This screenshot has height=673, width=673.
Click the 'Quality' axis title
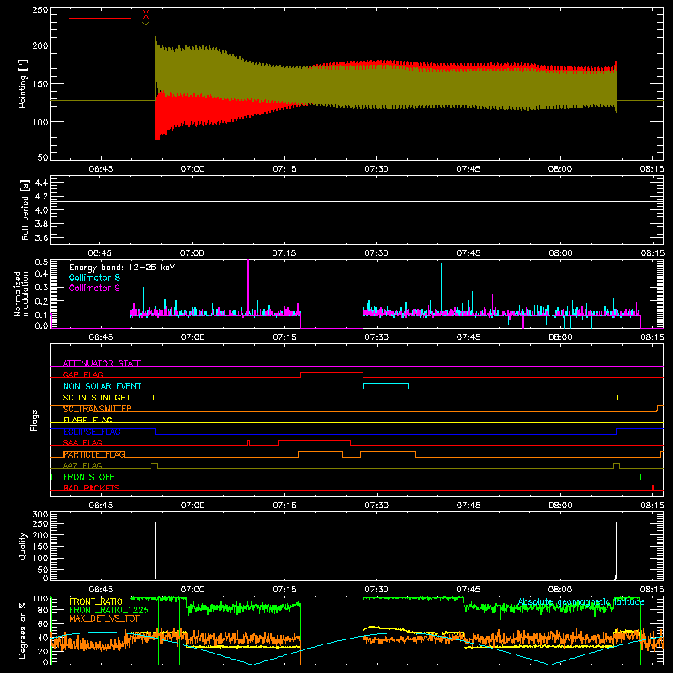[23, 546]
